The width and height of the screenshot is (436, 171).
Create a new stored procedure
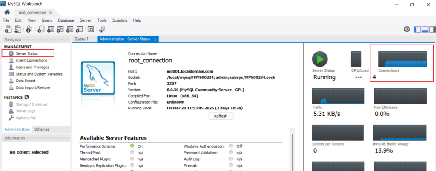coord(70,29)
